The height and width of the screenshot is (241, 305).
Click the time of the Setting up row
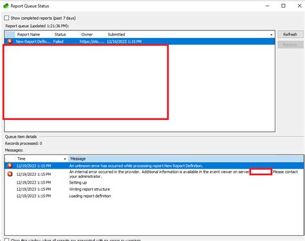33,182
